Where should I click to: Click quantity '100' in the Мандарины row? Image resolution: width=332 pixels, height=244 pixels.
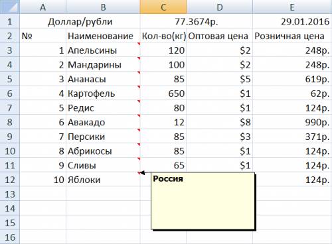coord(163,64)
